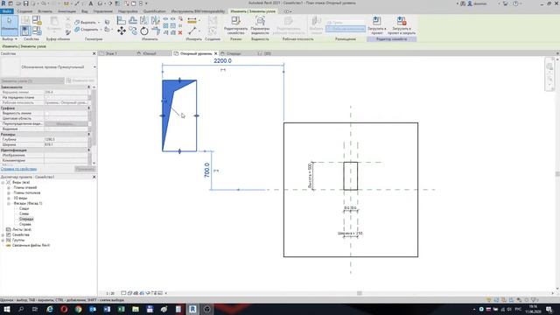Expand the 'Планы потолков' tree node

tap(9, 192)
